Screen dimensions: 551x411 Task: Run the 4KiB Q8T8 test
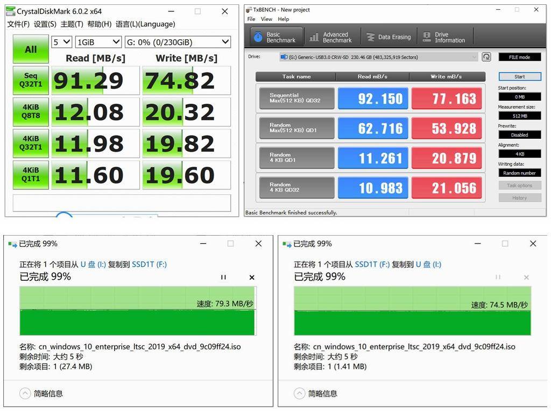point(31,112)
